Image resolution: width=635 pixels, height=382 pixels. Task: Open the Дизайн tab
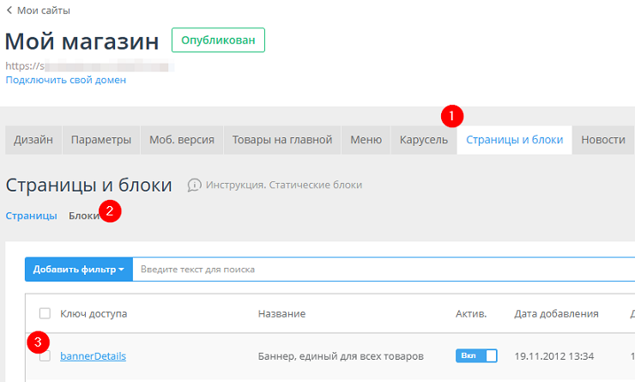(33, 140)
